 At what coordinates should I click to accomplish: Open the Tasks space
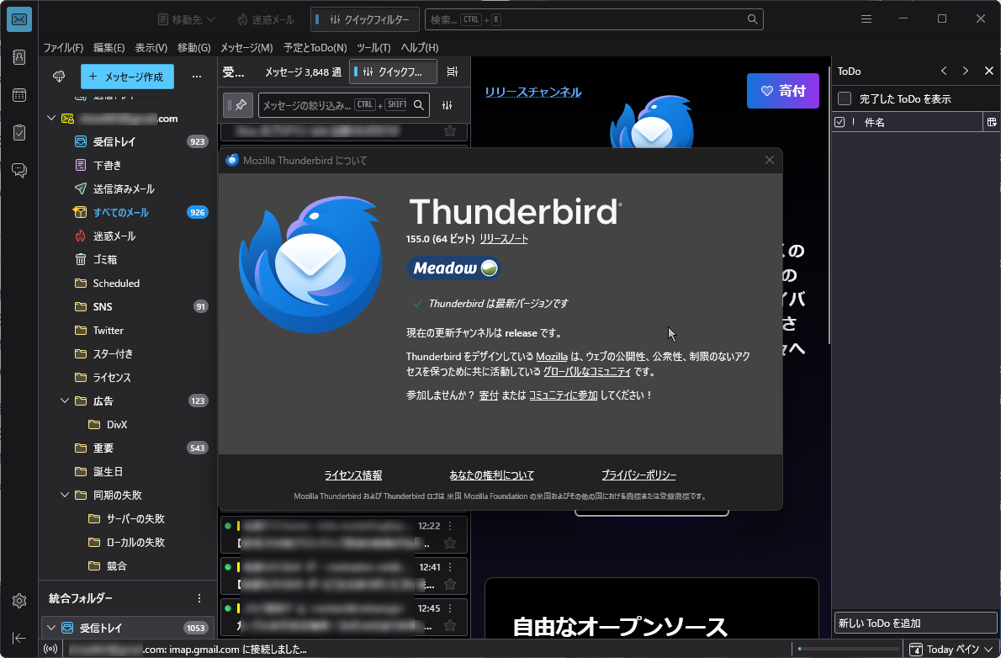tap(19, 133)
